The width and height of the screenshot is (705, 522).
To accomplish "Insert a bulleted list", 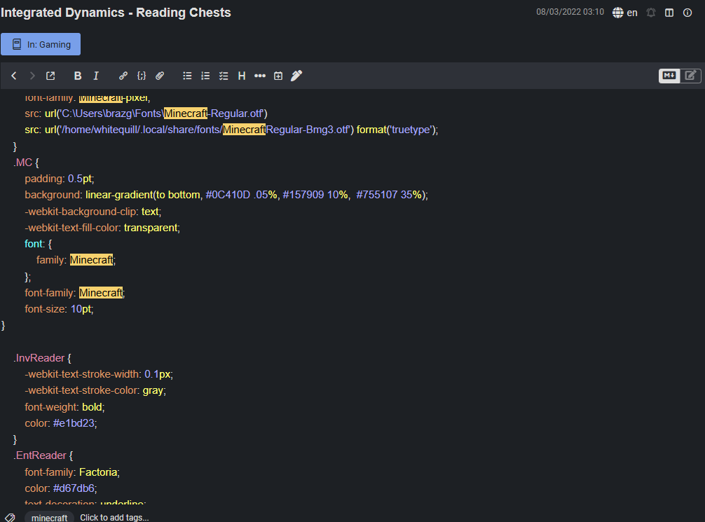I will click(187, 76).
